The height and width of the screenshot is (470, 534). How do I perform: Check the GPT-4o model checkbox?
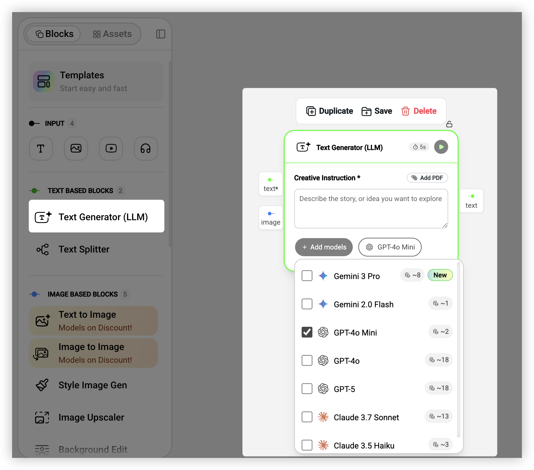point(307,360)
